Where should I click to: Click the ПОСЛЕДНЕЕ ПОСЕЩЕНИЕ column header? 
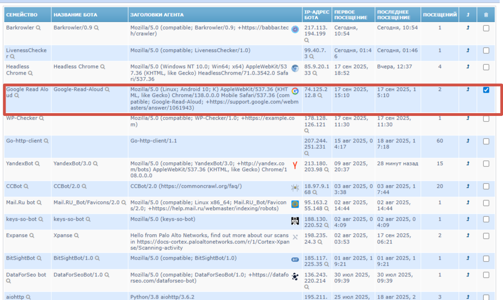393,15
